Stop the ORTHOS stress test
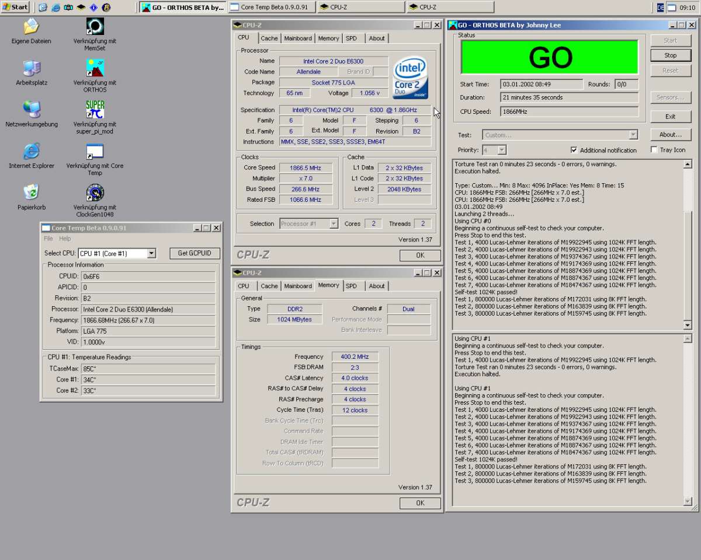 click(671, 55)
